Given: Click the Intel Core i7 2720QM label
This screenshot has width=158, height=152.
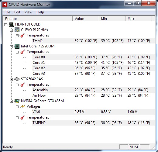Looking at the screenshot, I should [x=38, y=46].
